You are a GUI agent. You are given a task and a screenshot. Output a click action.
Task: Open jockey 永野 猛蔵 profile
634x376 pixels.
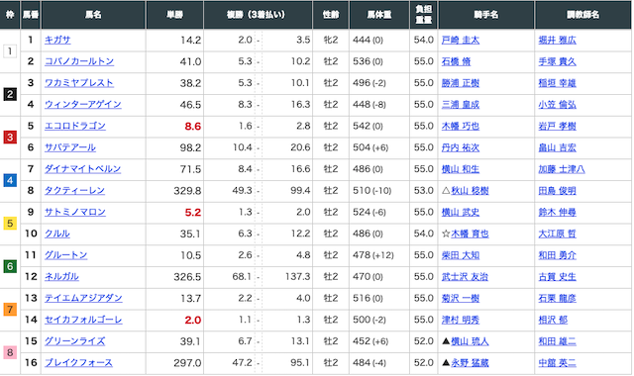coord(470,363)
